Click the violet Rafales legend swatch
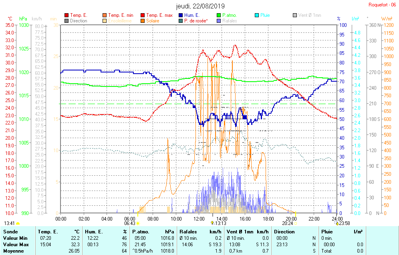This screenshot has height=255, width=399. [x=219, y=21]
